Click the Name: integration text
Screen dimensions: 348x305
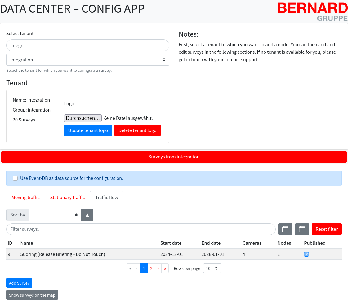pos(31,100)
